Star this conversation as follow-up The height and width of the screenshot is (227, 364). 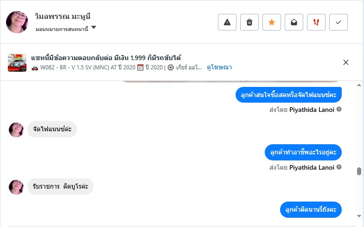tap(272, 22)
